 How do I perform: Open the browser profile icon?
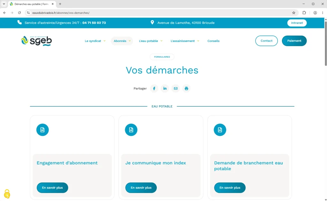(x=315, y=13)
